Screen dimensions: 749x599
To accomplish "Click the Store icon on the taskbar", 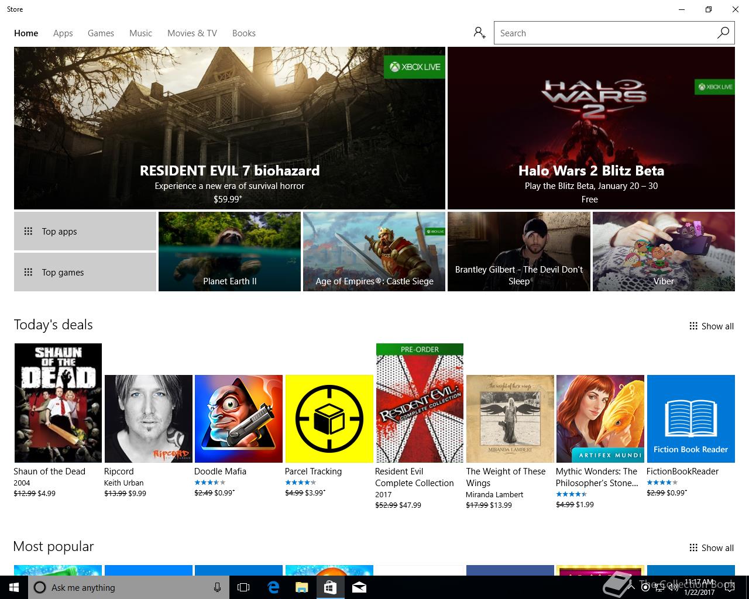I will (330, 587).
